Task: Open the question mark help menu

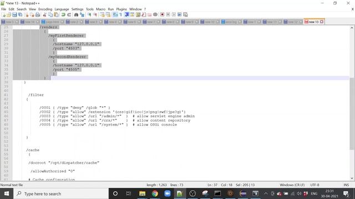Action: 145,9
